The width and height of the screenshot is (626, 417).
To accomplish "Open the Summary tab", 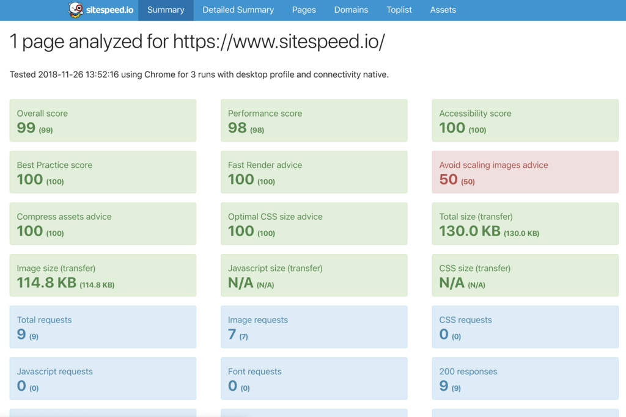I will coord(166,10).
